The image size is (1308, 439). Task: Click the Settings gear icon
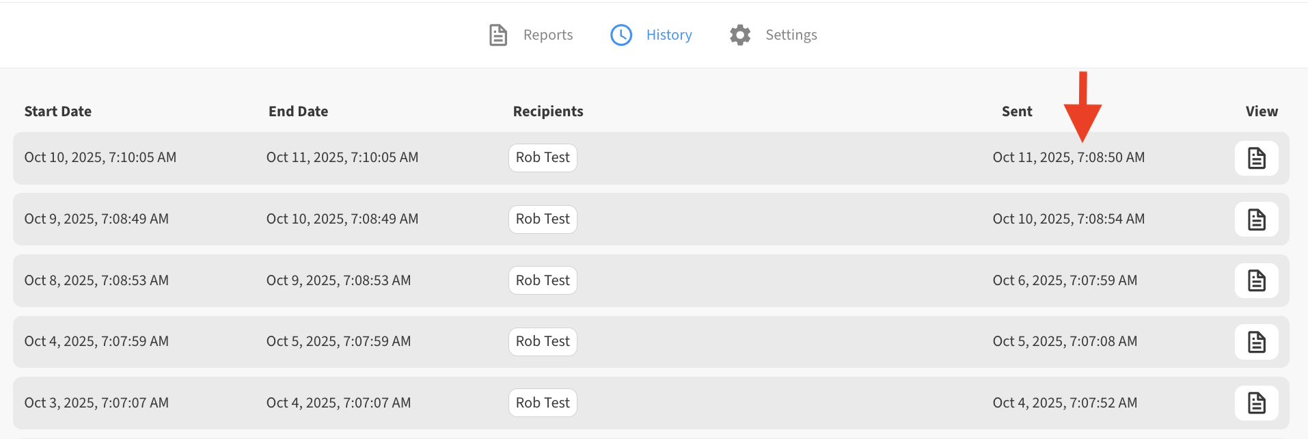739,35
